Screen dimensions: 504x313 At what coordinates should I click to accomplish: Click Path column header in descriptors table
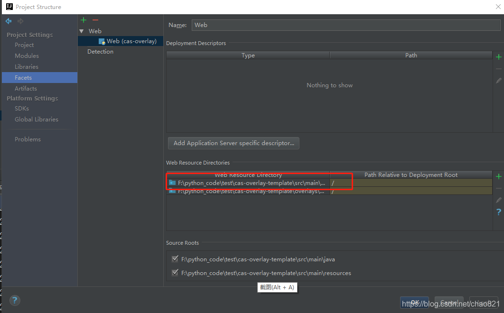(411, 55)
